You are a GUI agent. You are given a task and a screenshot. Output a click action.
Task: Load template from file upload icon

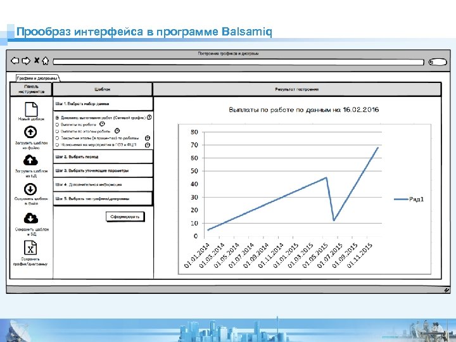tap(30, 132)
